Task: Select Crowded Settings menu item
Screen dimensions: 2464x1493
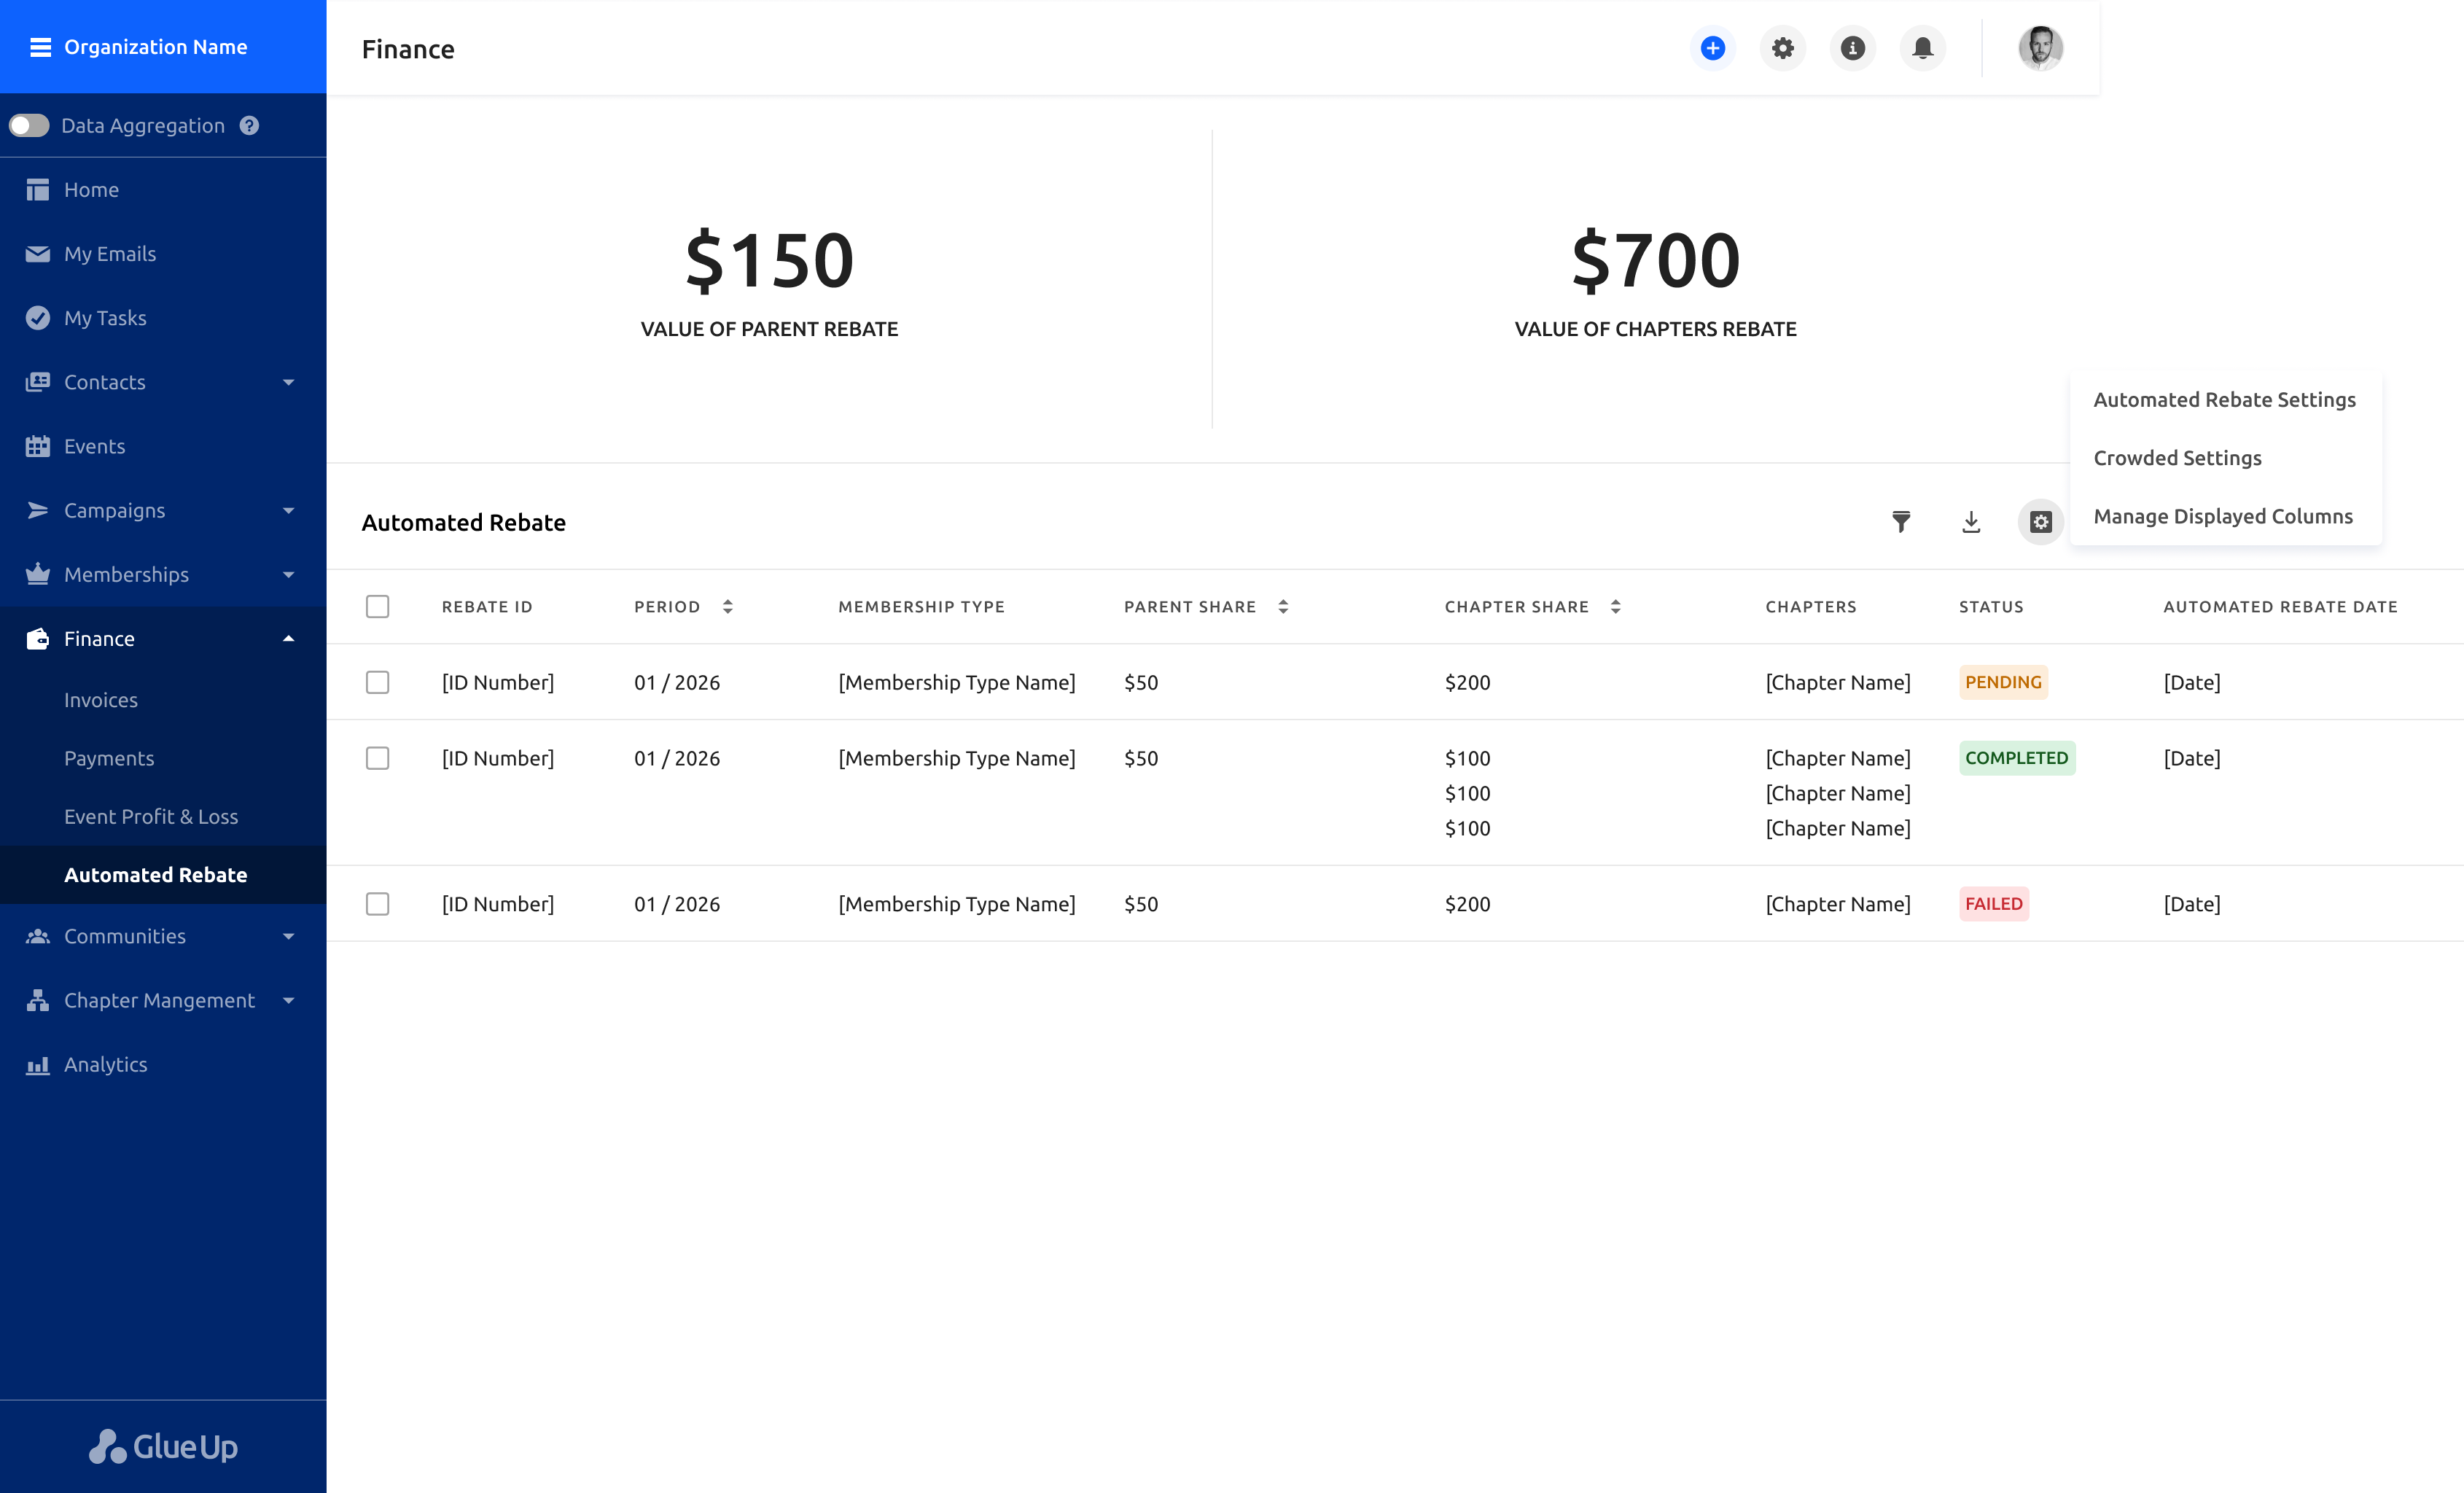Action: pyautogui.click(x=2225, y=458)
